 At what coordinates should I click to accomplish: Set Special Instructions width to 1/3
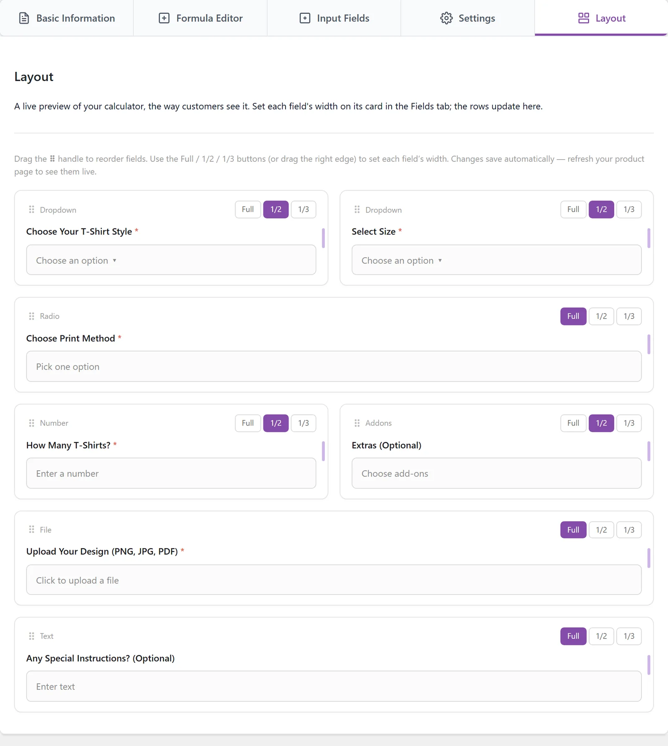[x=629, y=636]
